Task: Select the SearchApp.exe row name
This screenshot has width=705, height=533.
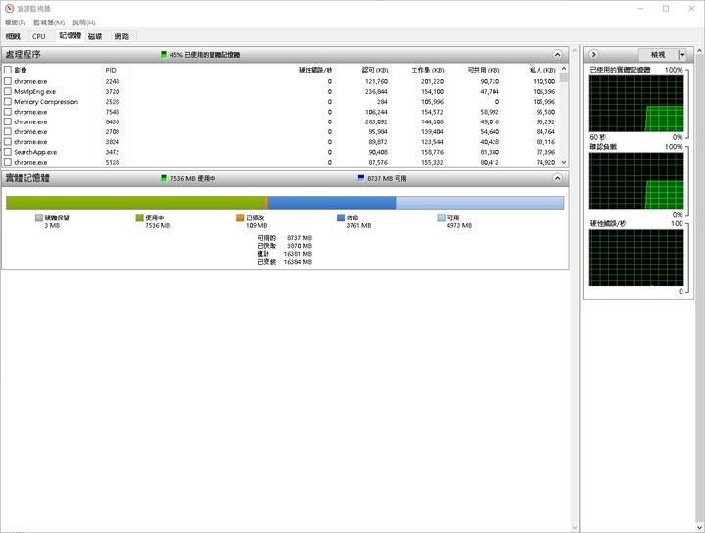Action: pos(35,152)
